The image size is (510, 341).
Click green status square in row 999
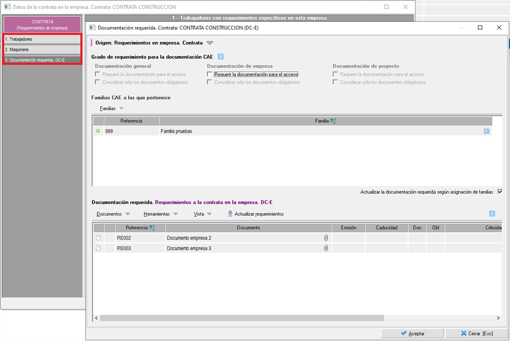point(98,131)
